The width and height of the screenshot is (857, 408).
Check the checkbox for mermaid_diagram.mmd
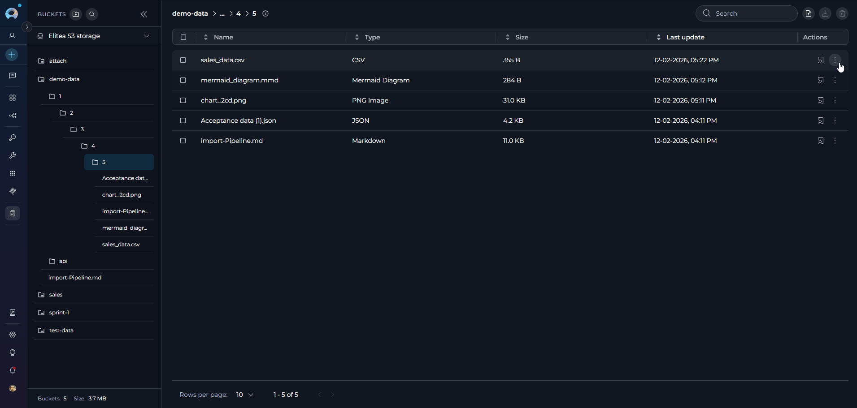coord(183,80)
